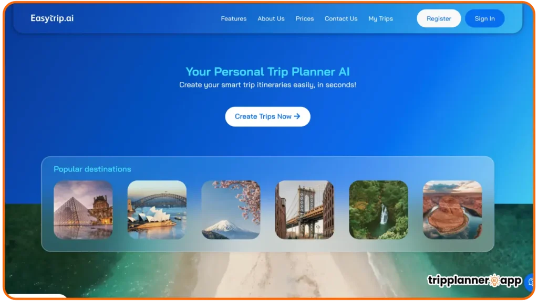The height and width of the screenshot is (301, 538).
Task: Open the jungle waterfall destination thumbnail
Action: 378,210
